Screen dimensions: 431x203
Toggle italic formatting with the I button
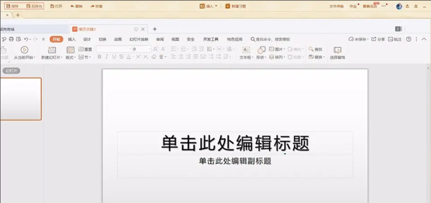pyautogui.click(x=107, y=57)
